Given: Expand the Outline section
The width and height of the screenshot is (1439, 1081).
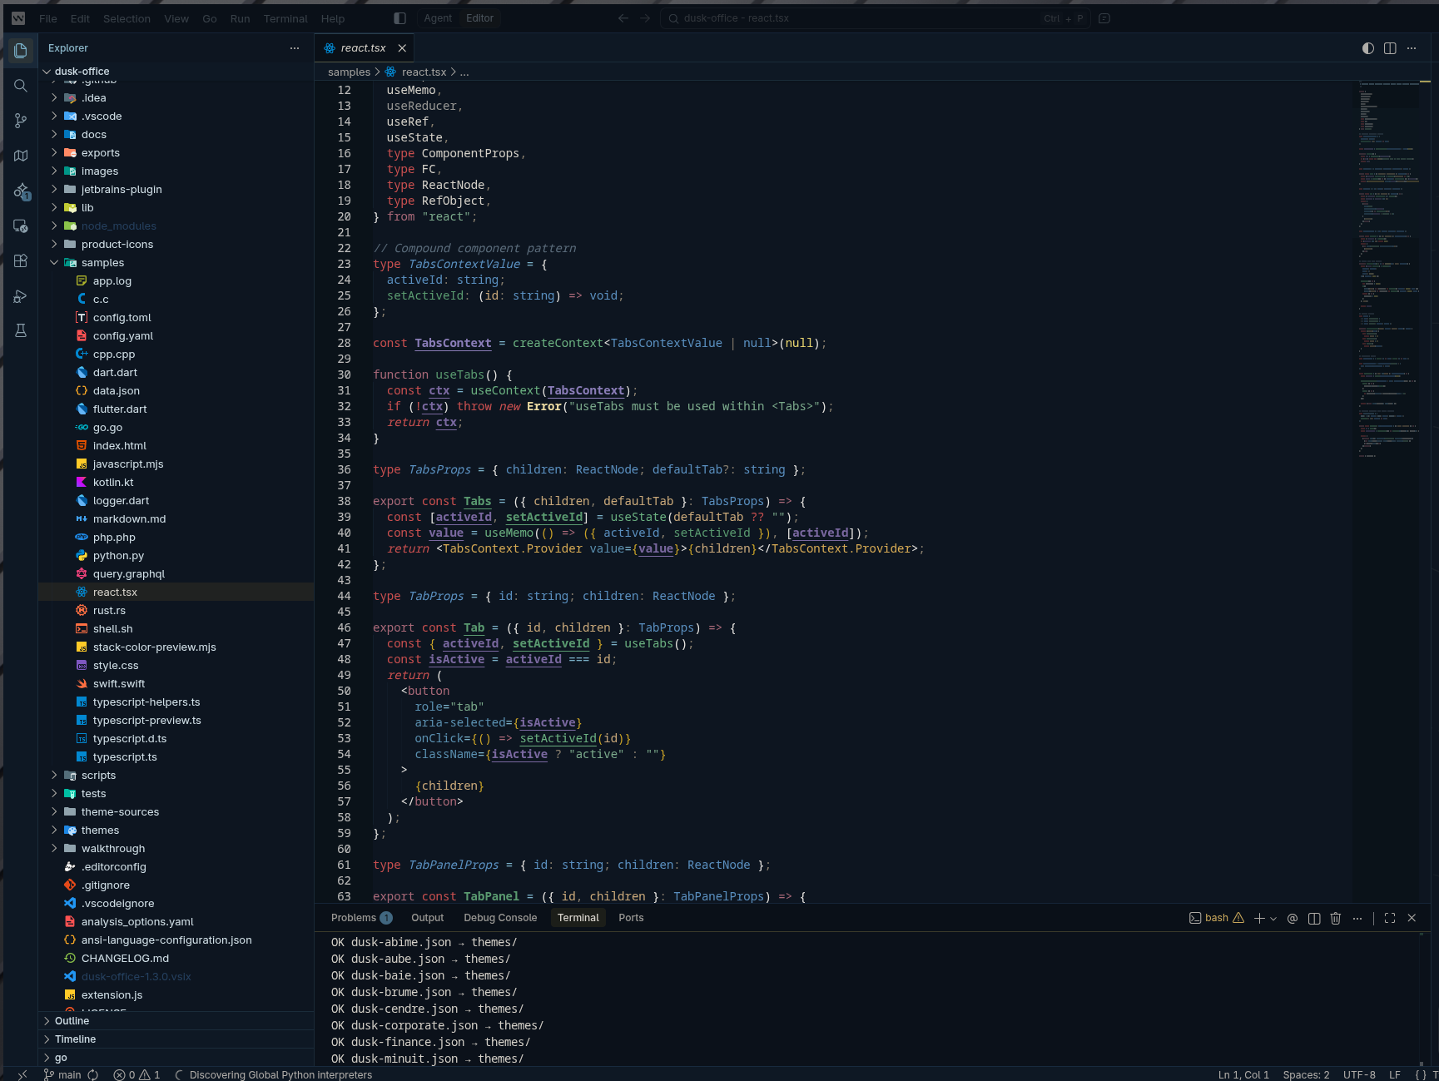Looking at the screenshot, I should click(176, 1021).
